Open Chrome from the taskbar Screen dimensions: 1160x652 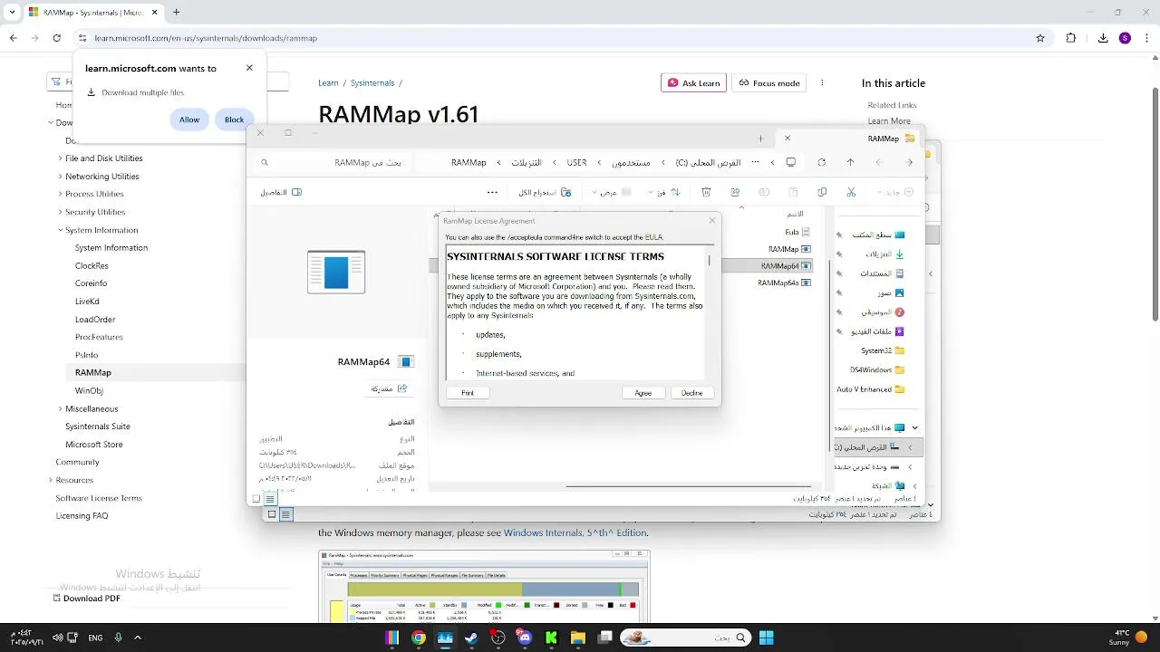coord(418,638)
